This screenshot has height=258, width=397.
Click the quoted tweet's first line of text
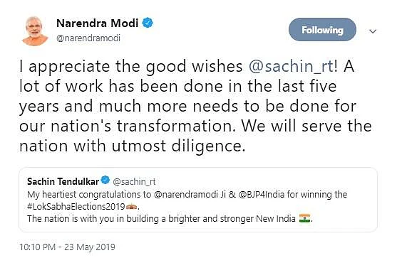(x=187, y=195)
